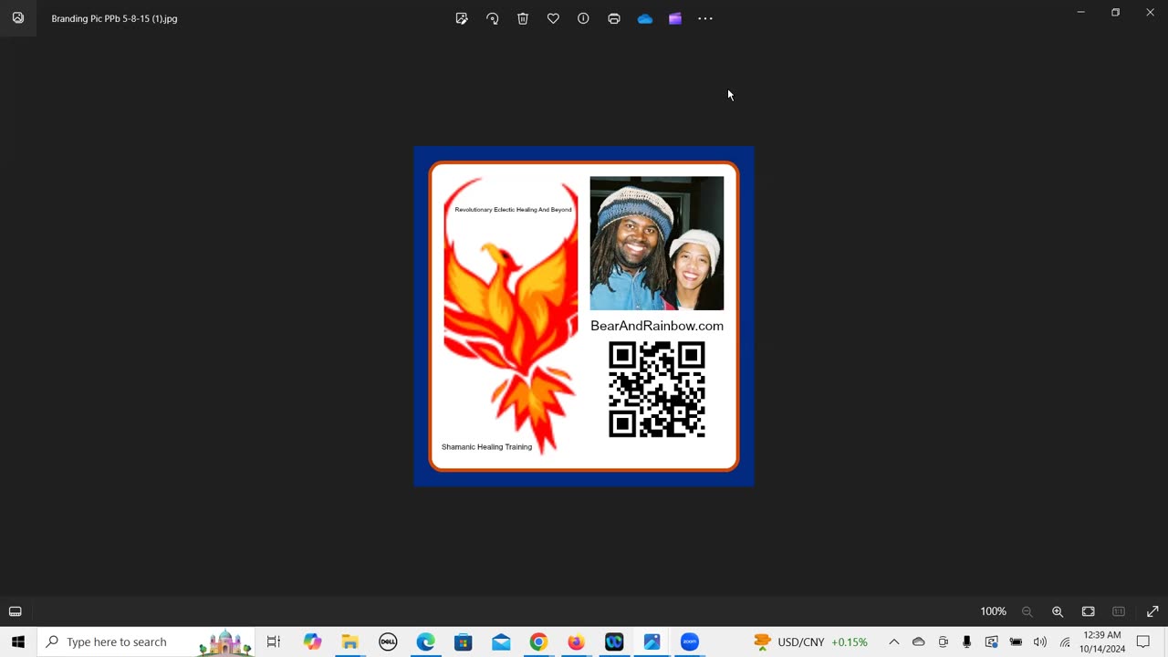Launch Clipchamp video editor from toolbar
This screenshot has width=1168, height=657.
675,18
